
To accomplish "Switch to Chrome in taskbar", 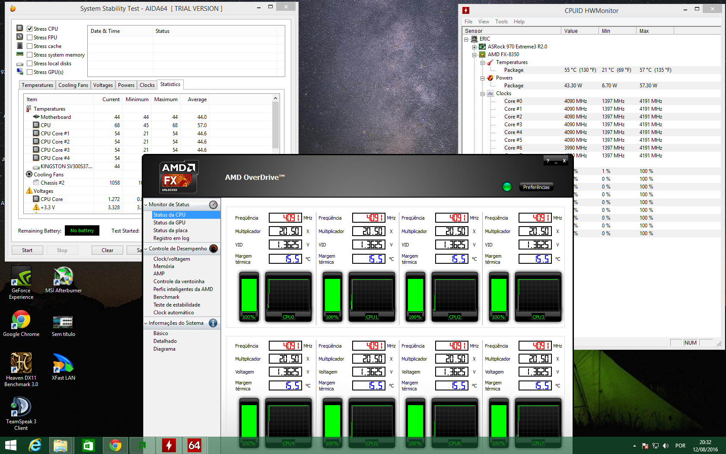I will click(x=115, y=445).
